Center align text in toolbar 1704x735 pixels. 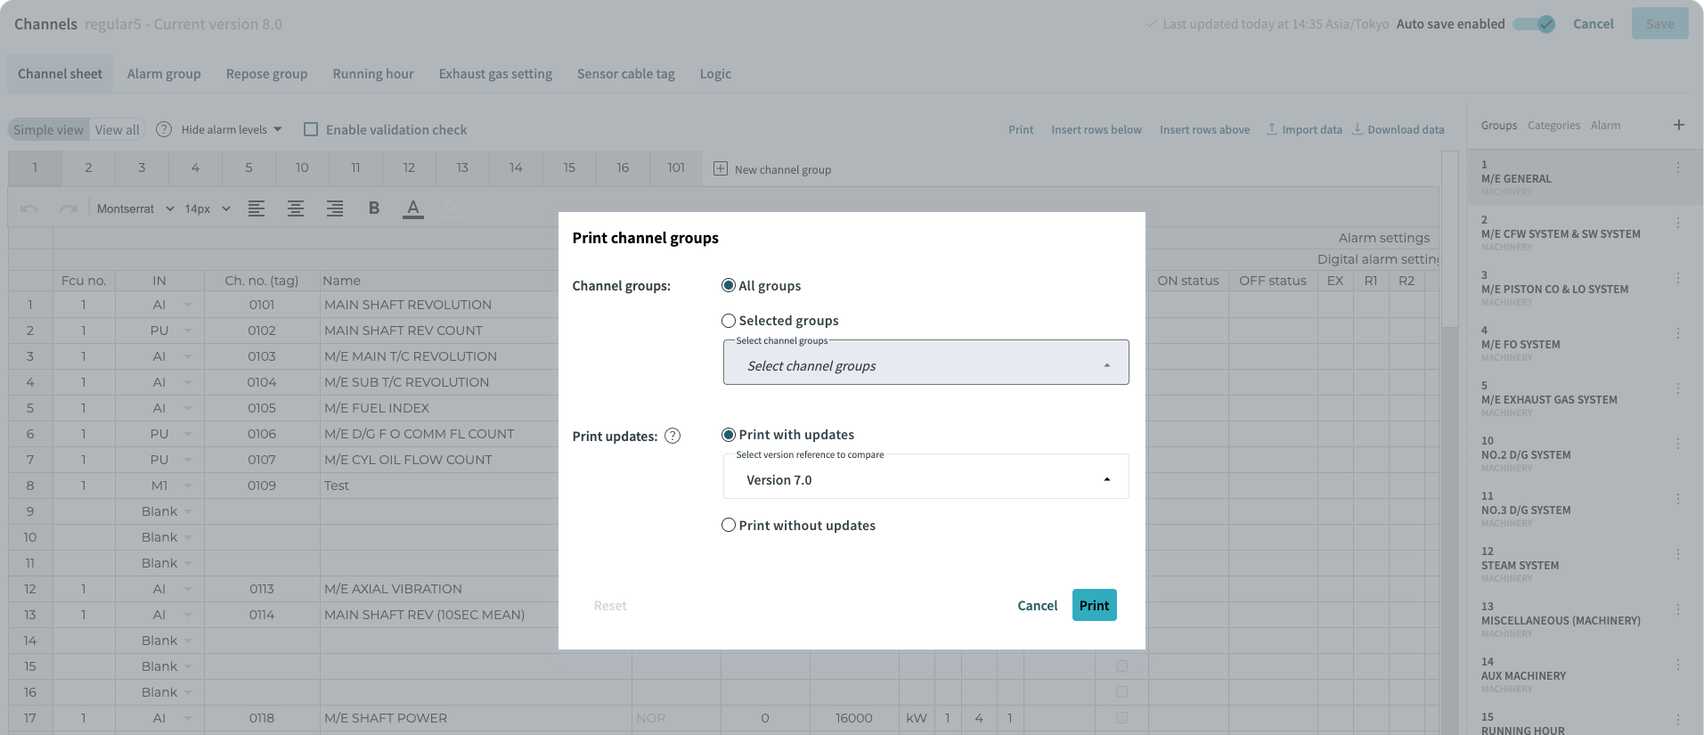point(296,208)
